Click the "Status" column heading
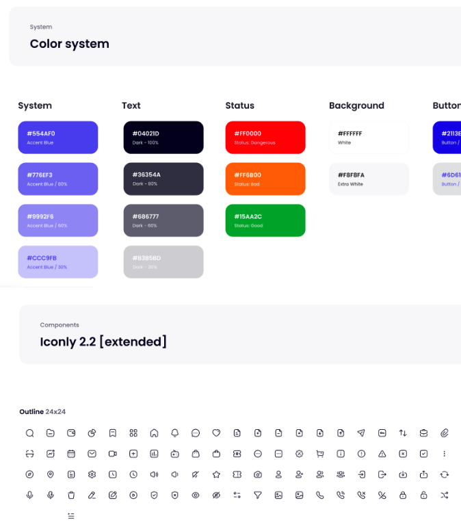 (240, 105)
